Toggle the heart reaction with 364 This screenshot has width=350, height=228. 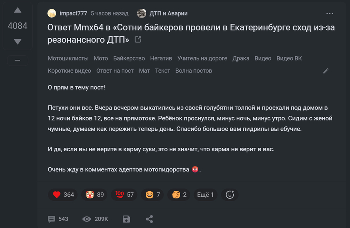tap(63, 194)
